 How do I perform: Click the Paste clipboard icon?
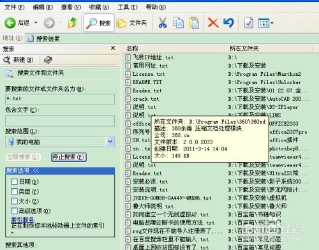coord(194,23)
